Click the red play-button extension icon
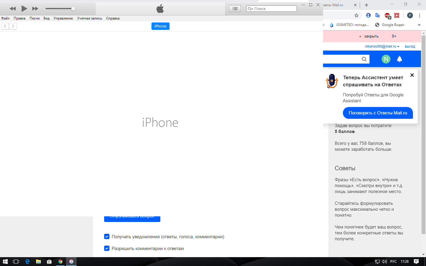The height and width of the screenshot is (266, 426). pos(397,15)
